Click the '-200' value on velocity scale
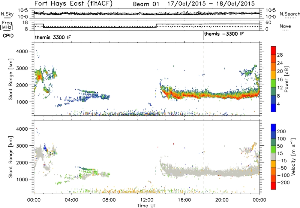Viewport: 300px width, 208px height. pos(283,182)
